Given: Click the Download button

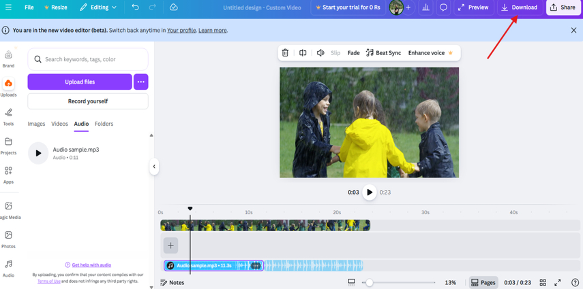Looking at the screenshot, I should 520,7.
